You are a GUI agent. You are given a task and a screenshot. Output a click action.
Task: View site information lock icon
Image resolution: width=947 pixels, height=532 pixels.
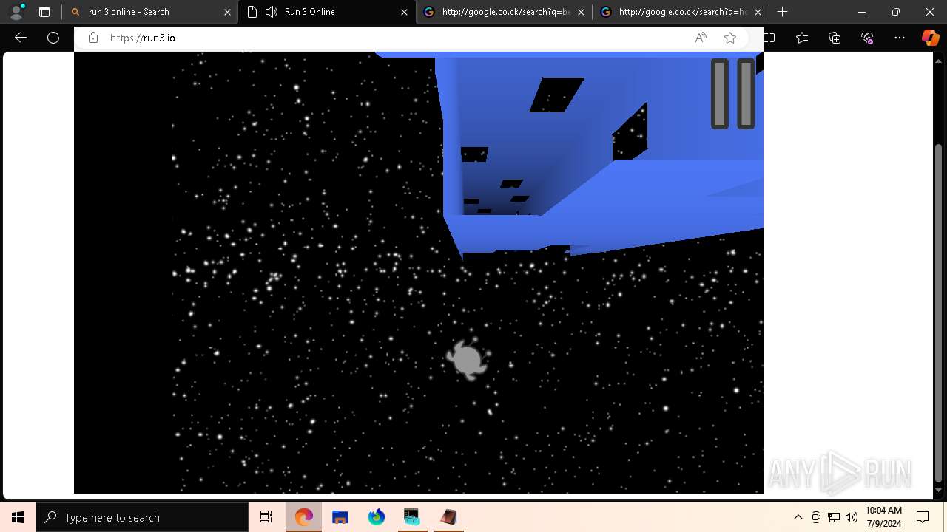(93, 38)
